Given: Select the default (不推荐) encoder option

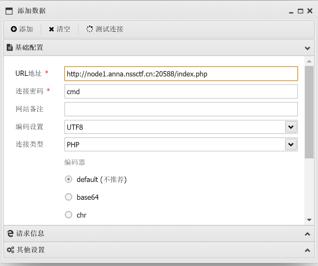Looking at the screenshot, I should [x=69, y=179].
